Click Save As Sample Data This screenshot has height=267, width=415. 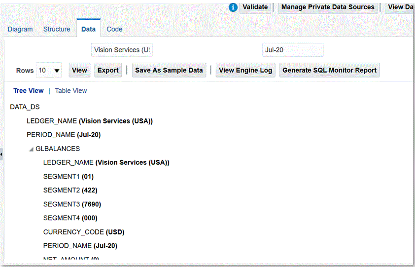[x=169, y=71]
